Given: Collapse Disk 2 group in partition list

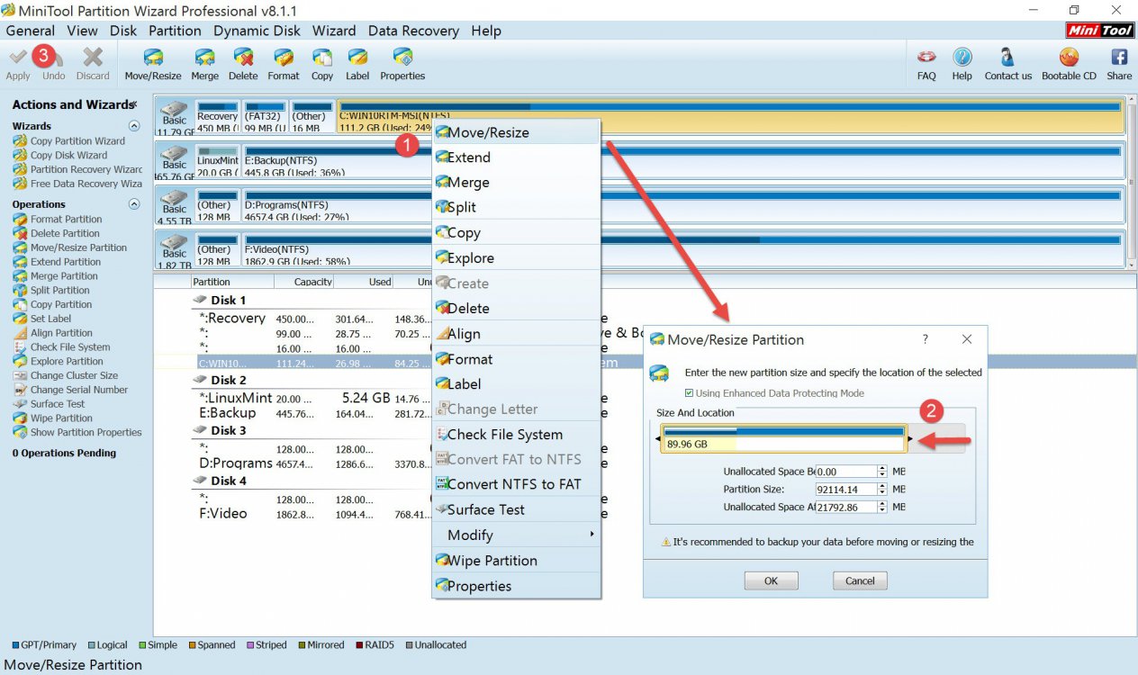Looking at the screenshot, I should pyautogui.click(x=200, y=381).
